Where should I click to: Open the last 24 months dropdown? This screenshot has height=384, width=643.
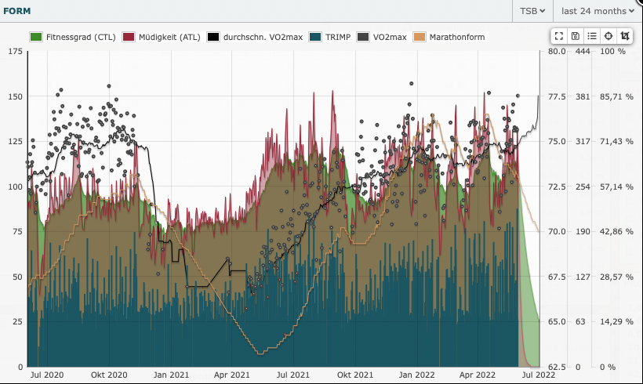click(x=598, y=11)
